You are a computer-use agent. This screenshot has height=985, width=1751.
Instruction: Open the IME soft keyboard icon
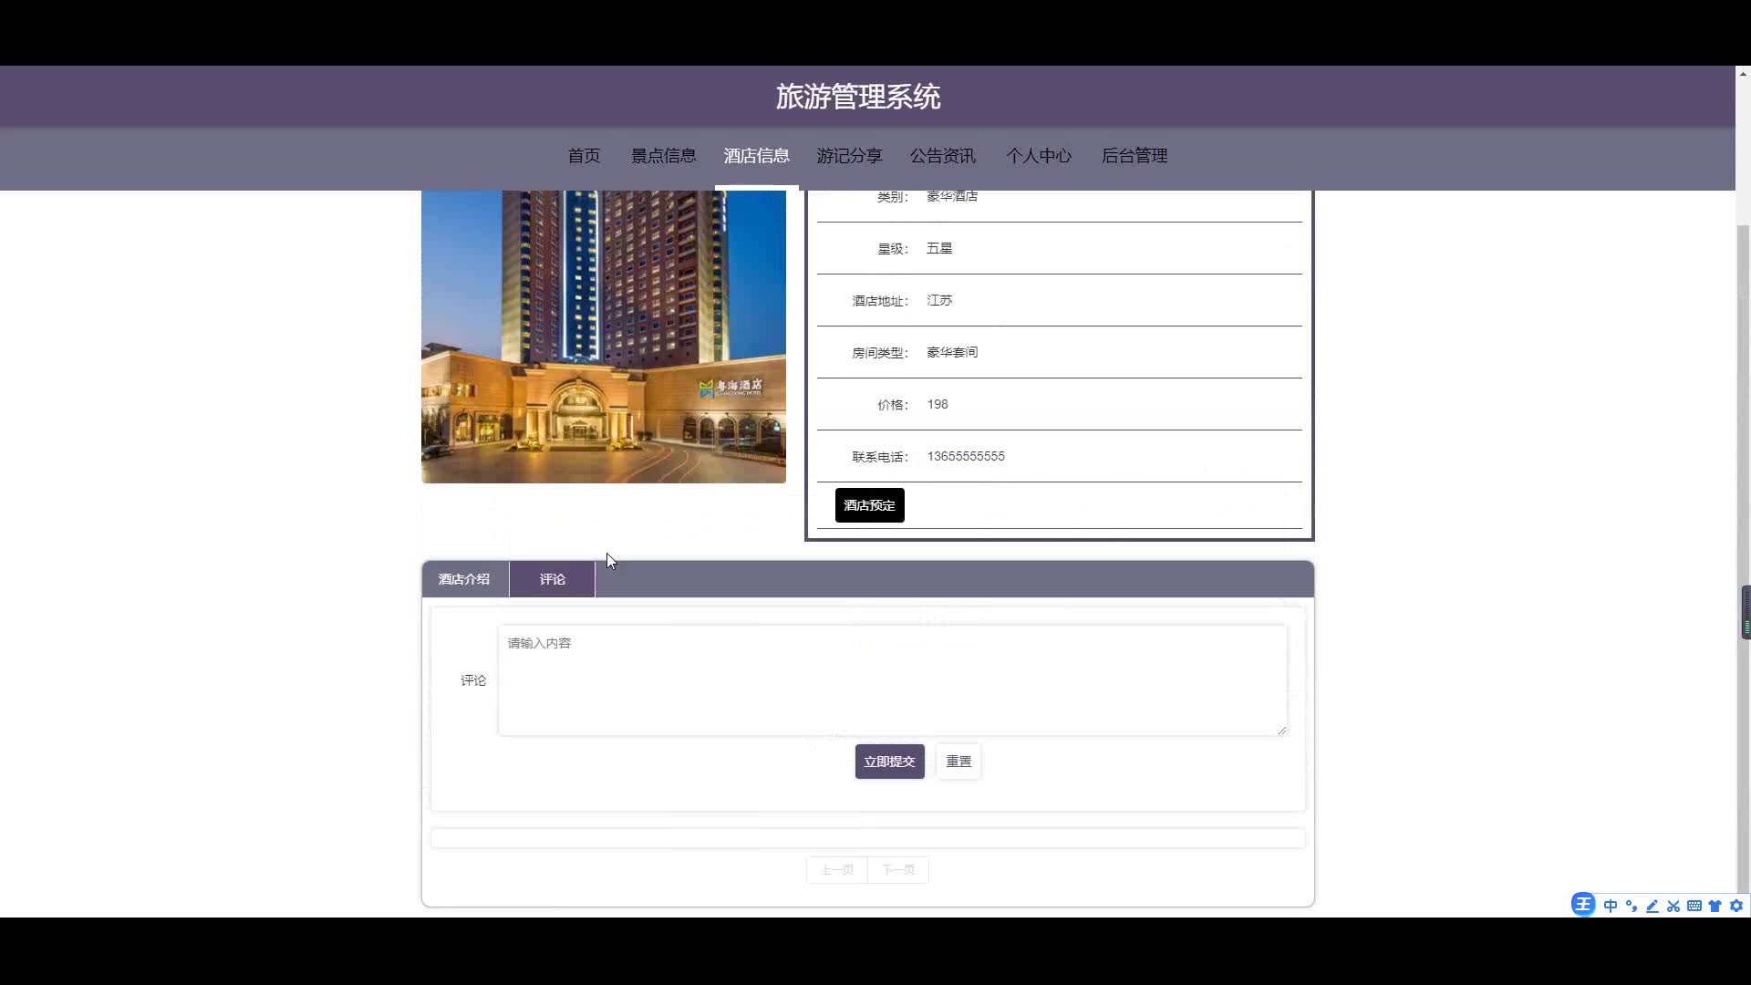(1694, 906)
